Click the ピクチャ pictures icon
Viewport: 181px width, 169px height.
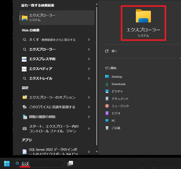click(x=107, y=91)
